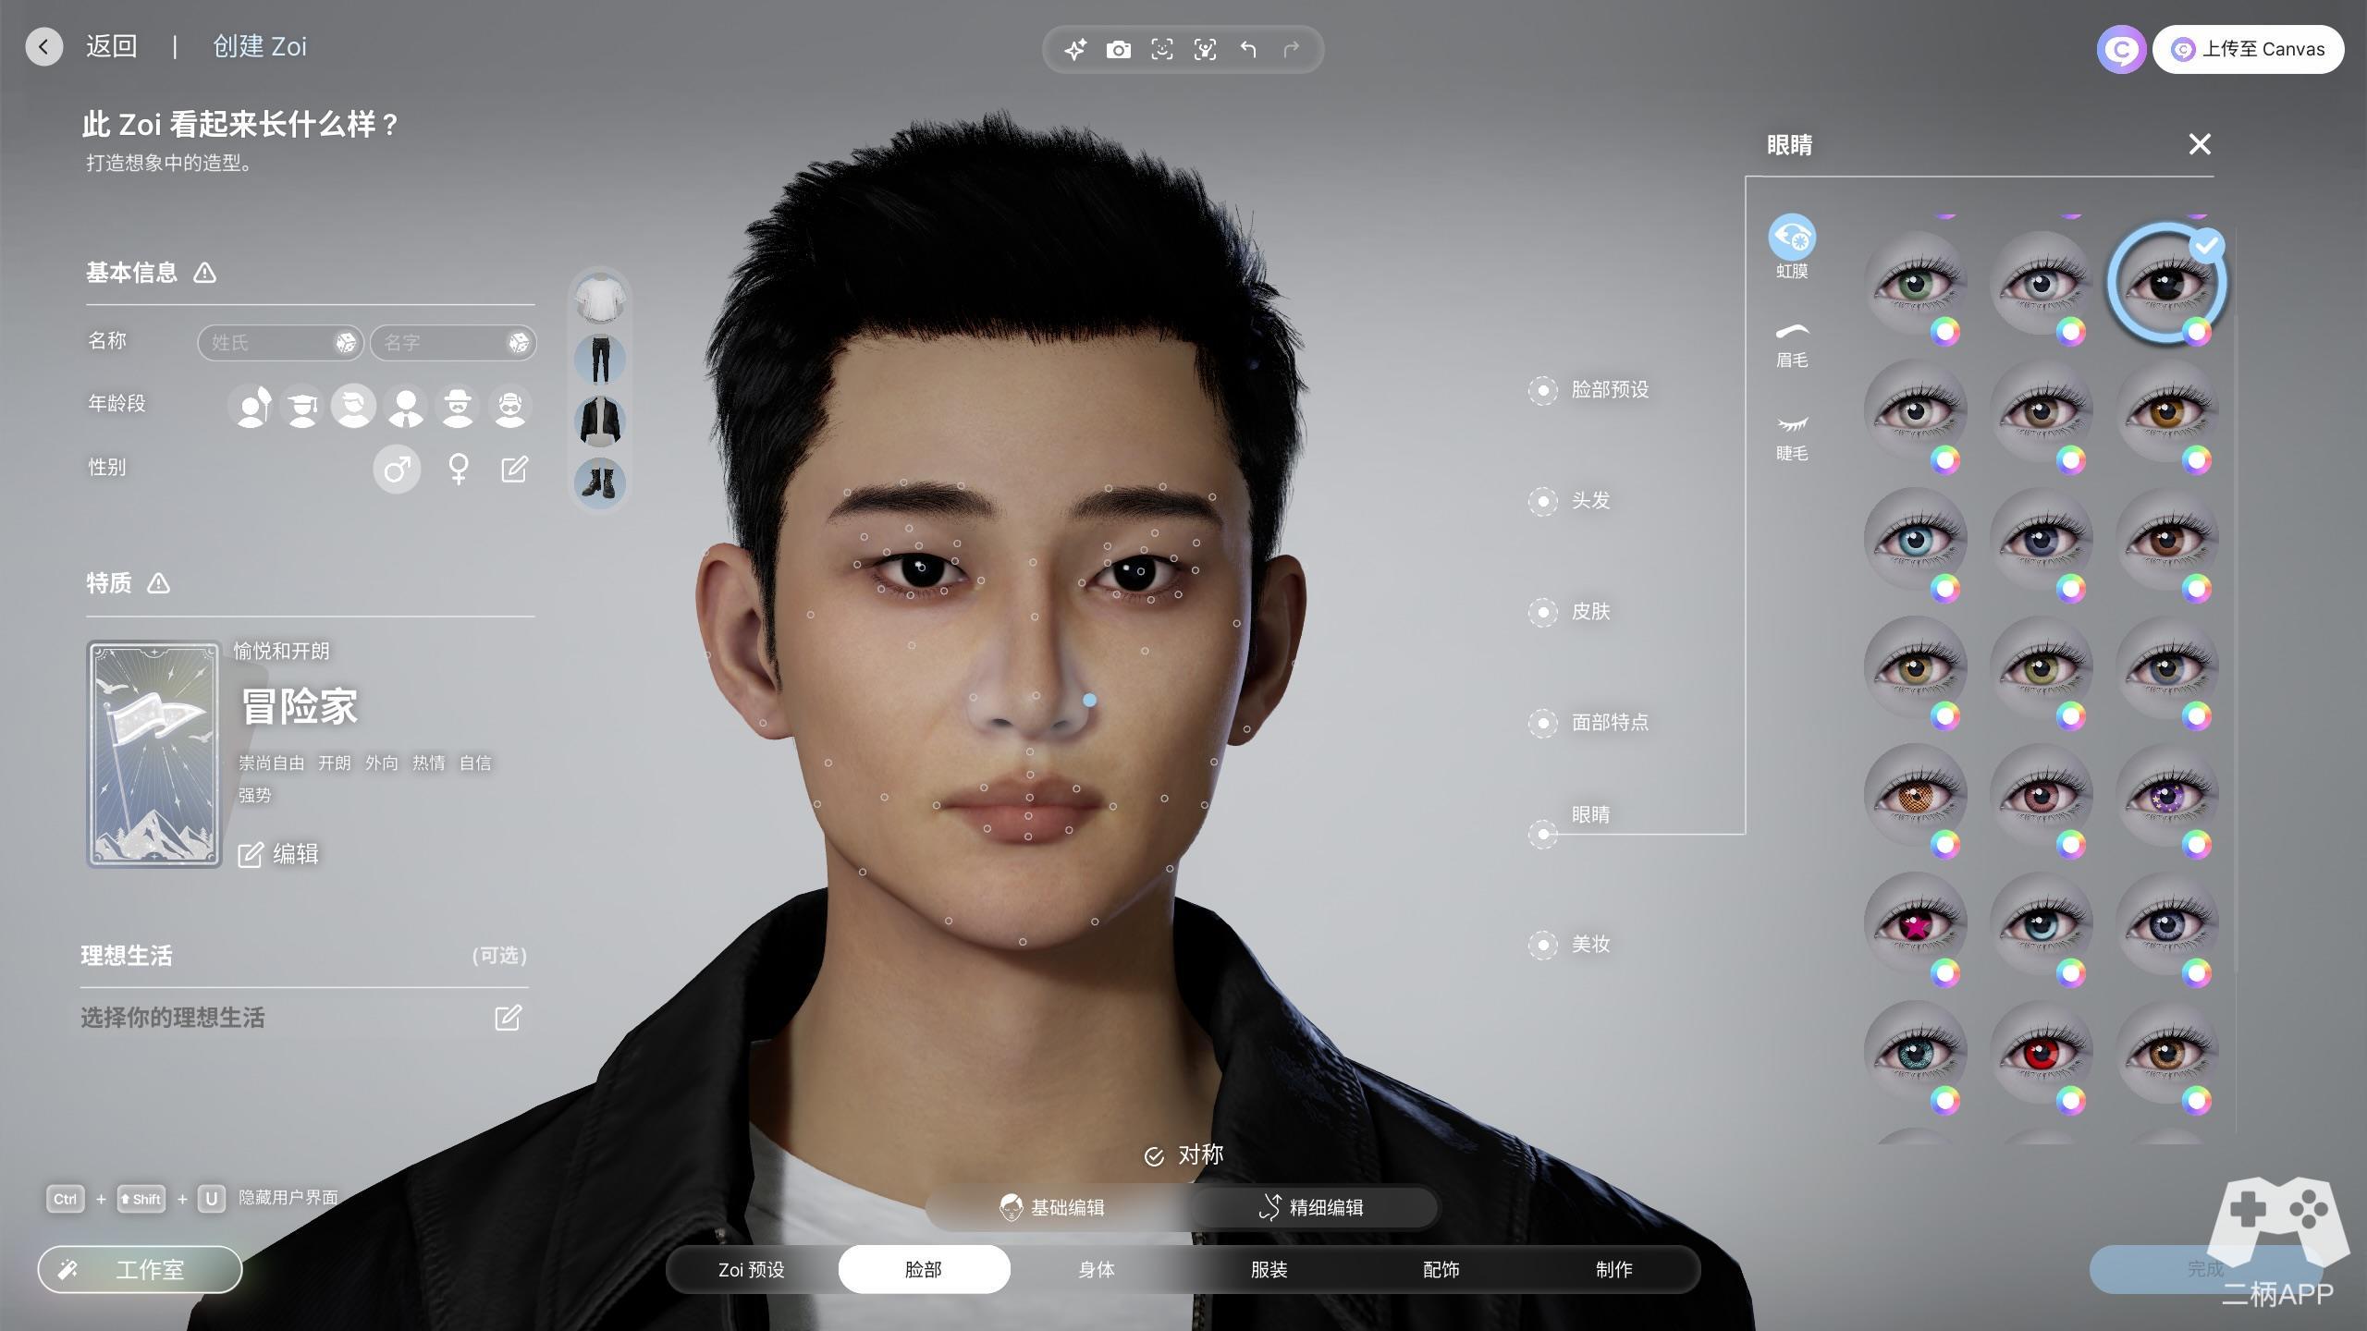Select the white T-shirt outfit icon
This screenshot has width=2367, height=1331.
pyautogui.click(x=600, y=299)
